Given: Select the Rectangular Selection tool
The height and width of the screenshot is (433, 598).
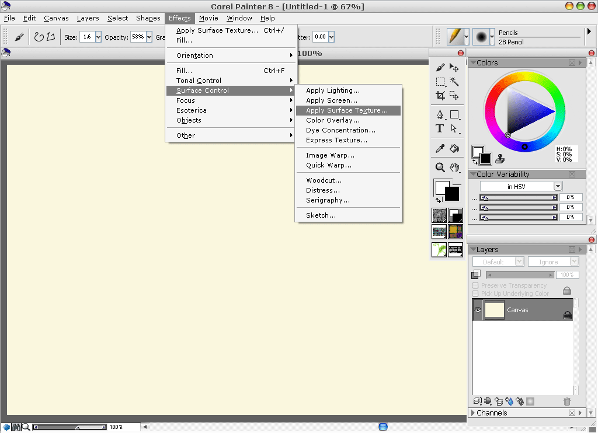Looking at the screenshot, I should coord(440,82).
